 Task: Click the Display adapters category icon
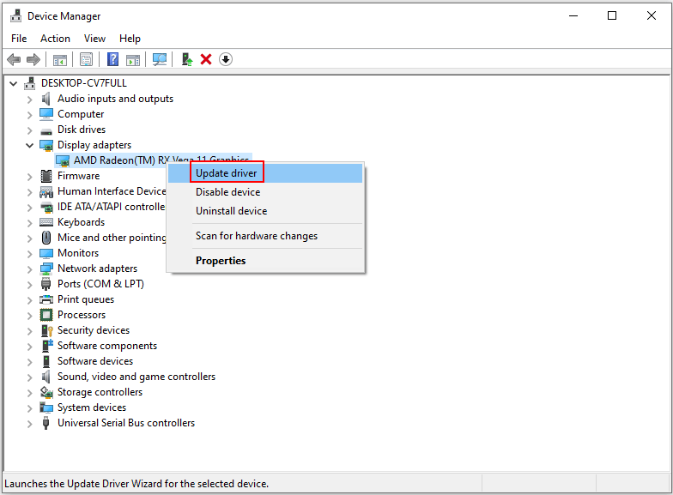click(46, 145)
